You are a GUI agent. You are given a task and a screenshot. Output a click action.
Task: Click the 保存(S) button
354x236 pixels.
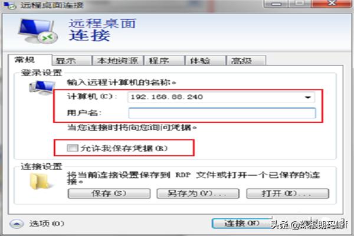pyautogui.click(x=109, y=194)
